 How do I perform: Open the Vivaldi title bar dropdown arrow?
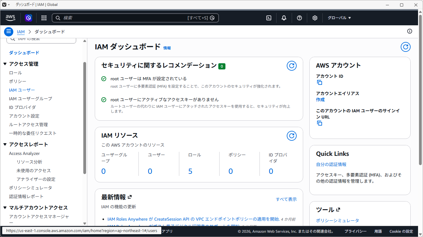pyautogui.click(x=9, y=5)
